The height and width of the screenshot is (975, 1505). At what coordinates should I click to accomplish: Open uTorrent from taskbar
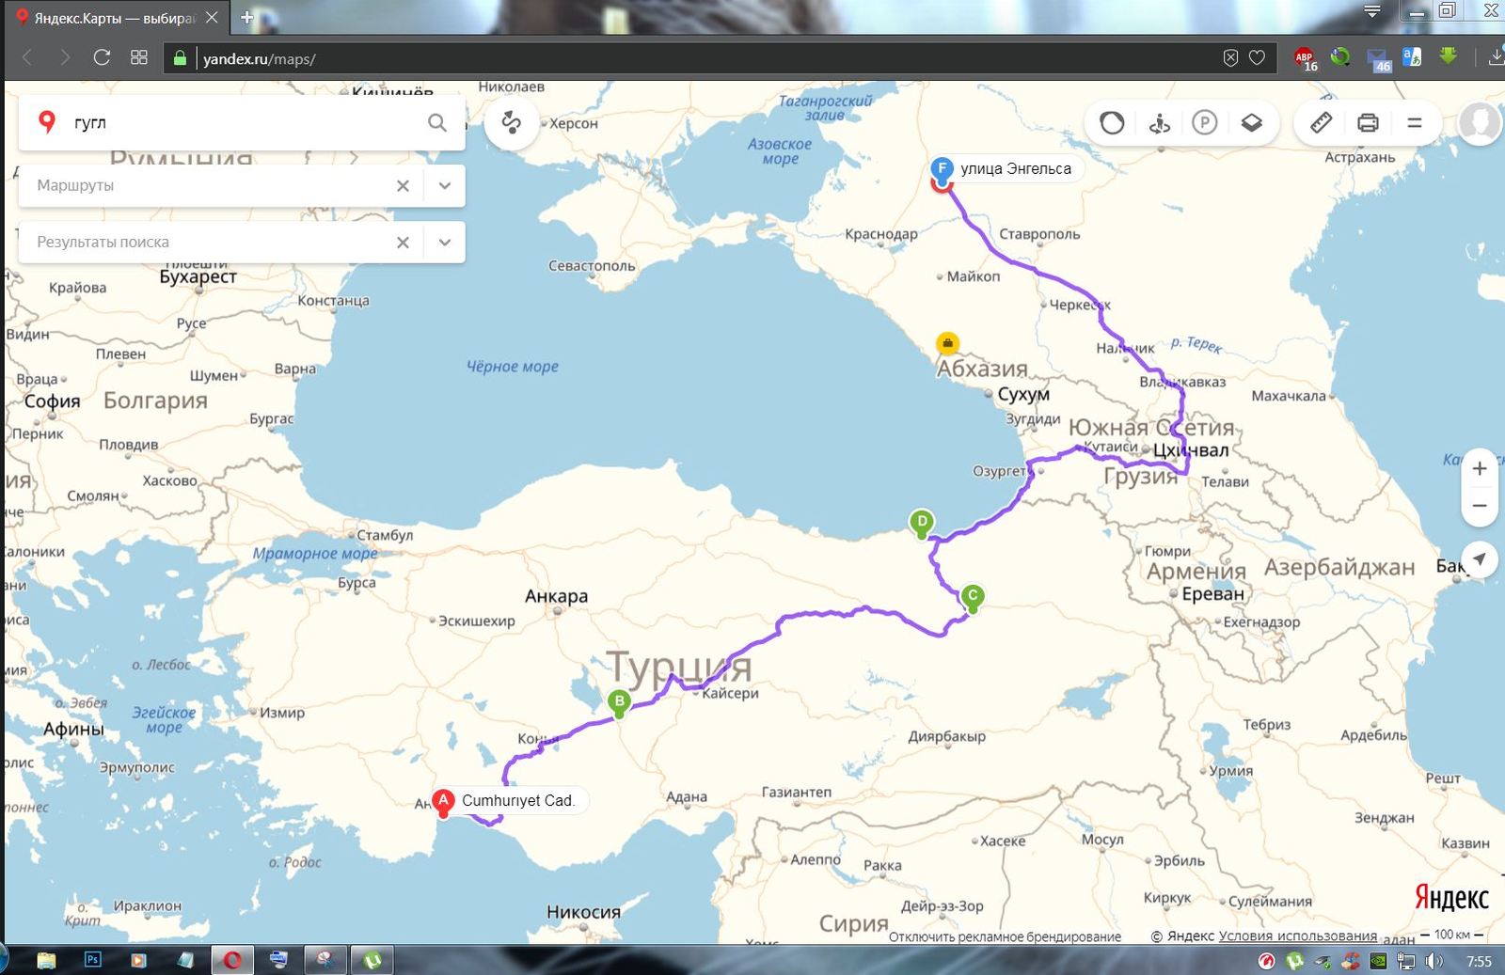pos(372,960)
